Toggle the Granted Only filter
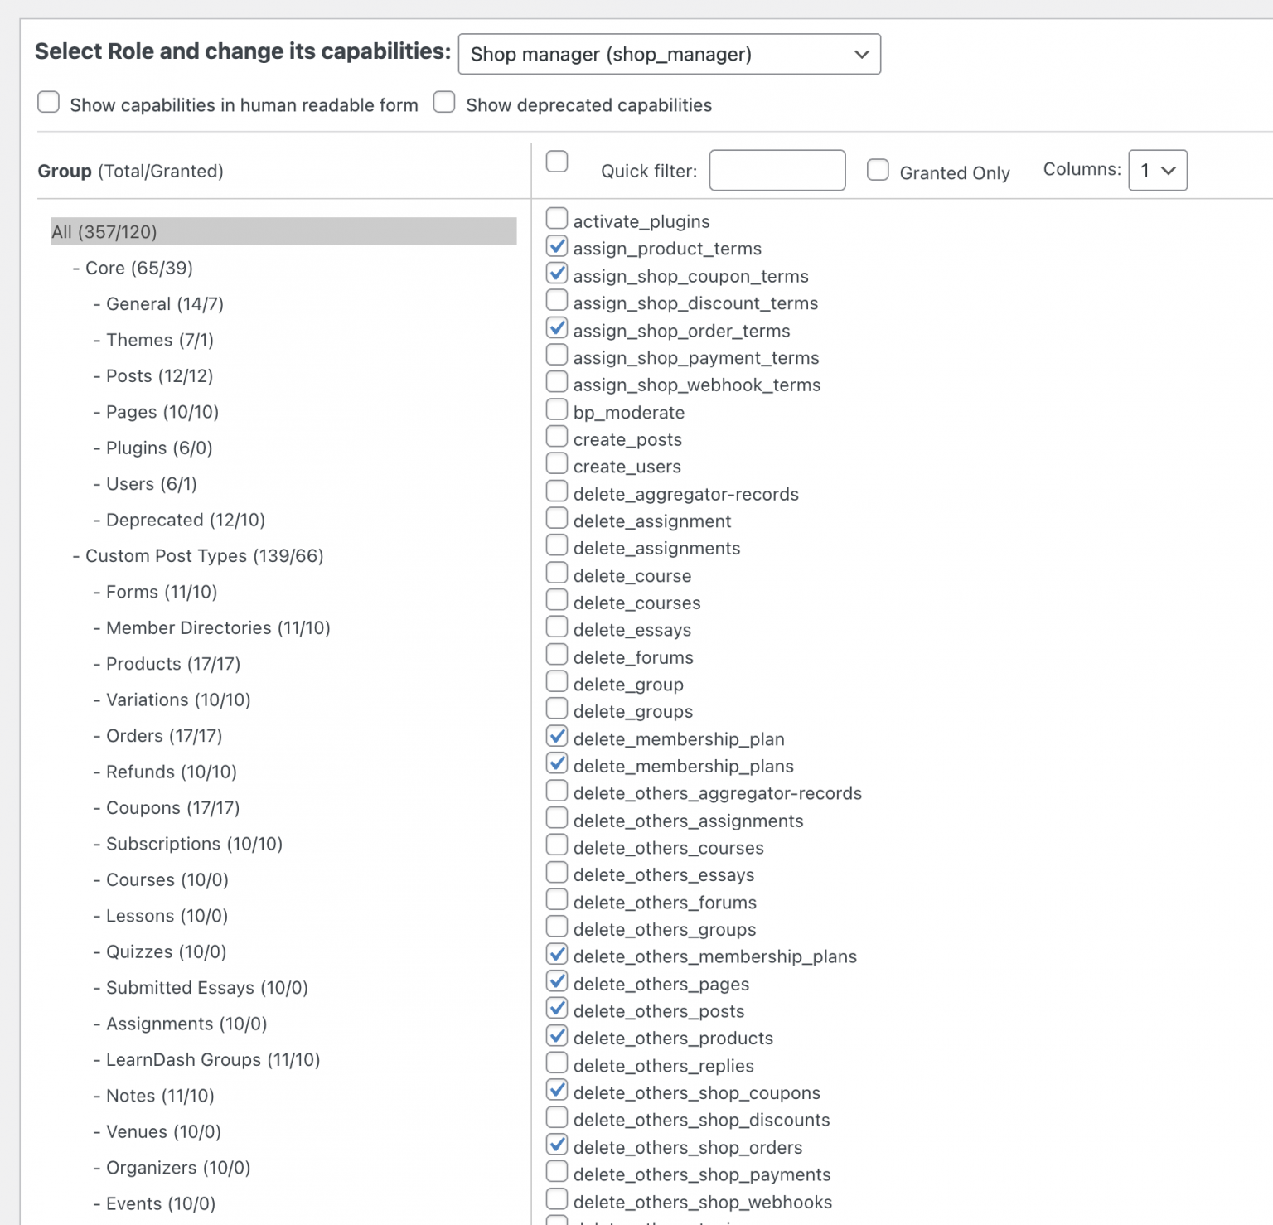 [x=878, y=170]
